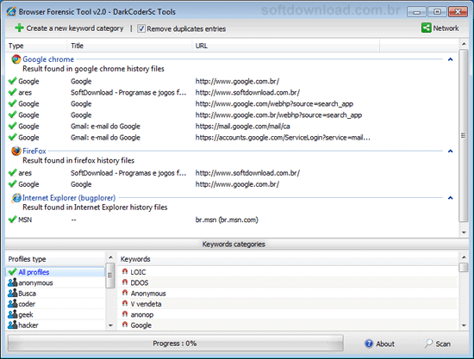Viewport: 474px width, 359px height.
Task: Click the Firefox http://www.softdownload.com.br/ URL
Action: pos(247,173)
